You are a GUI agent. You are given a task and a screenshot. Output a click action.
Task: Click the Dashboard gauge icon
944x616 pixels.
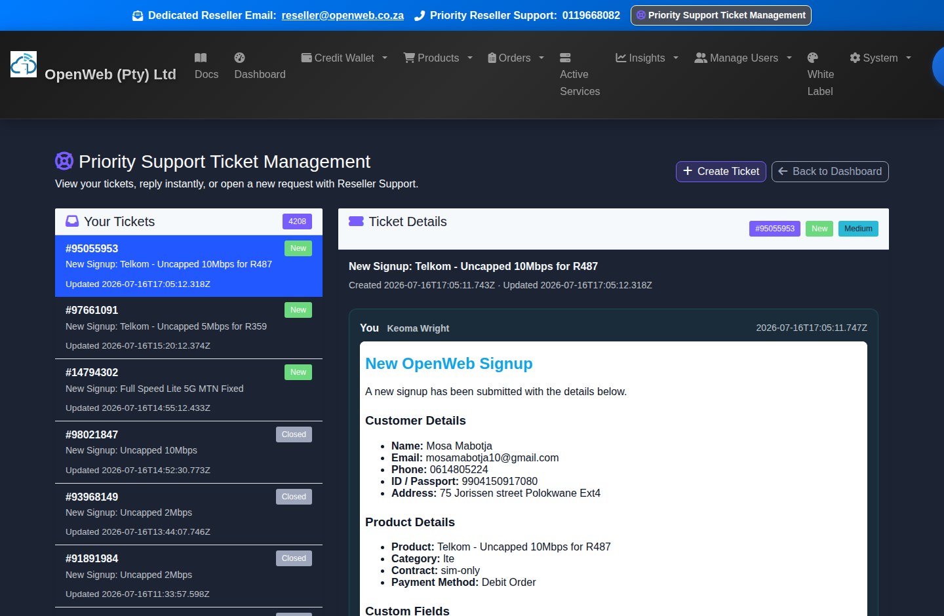click(x=239, y=58)
